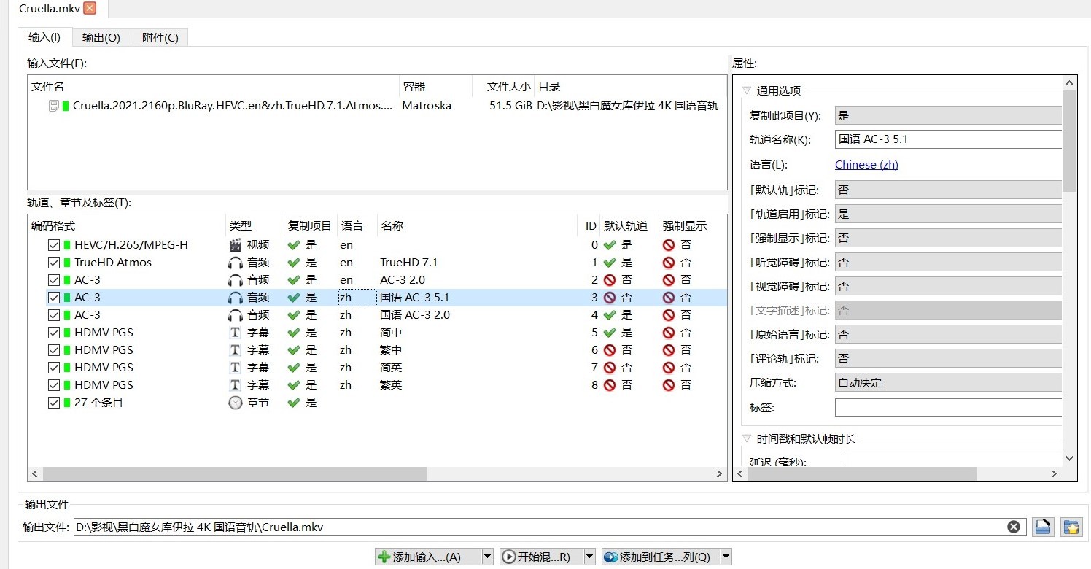The image size is (1091, 569).
Task: Click the 添加输入...(A) button
Action: 428,557
